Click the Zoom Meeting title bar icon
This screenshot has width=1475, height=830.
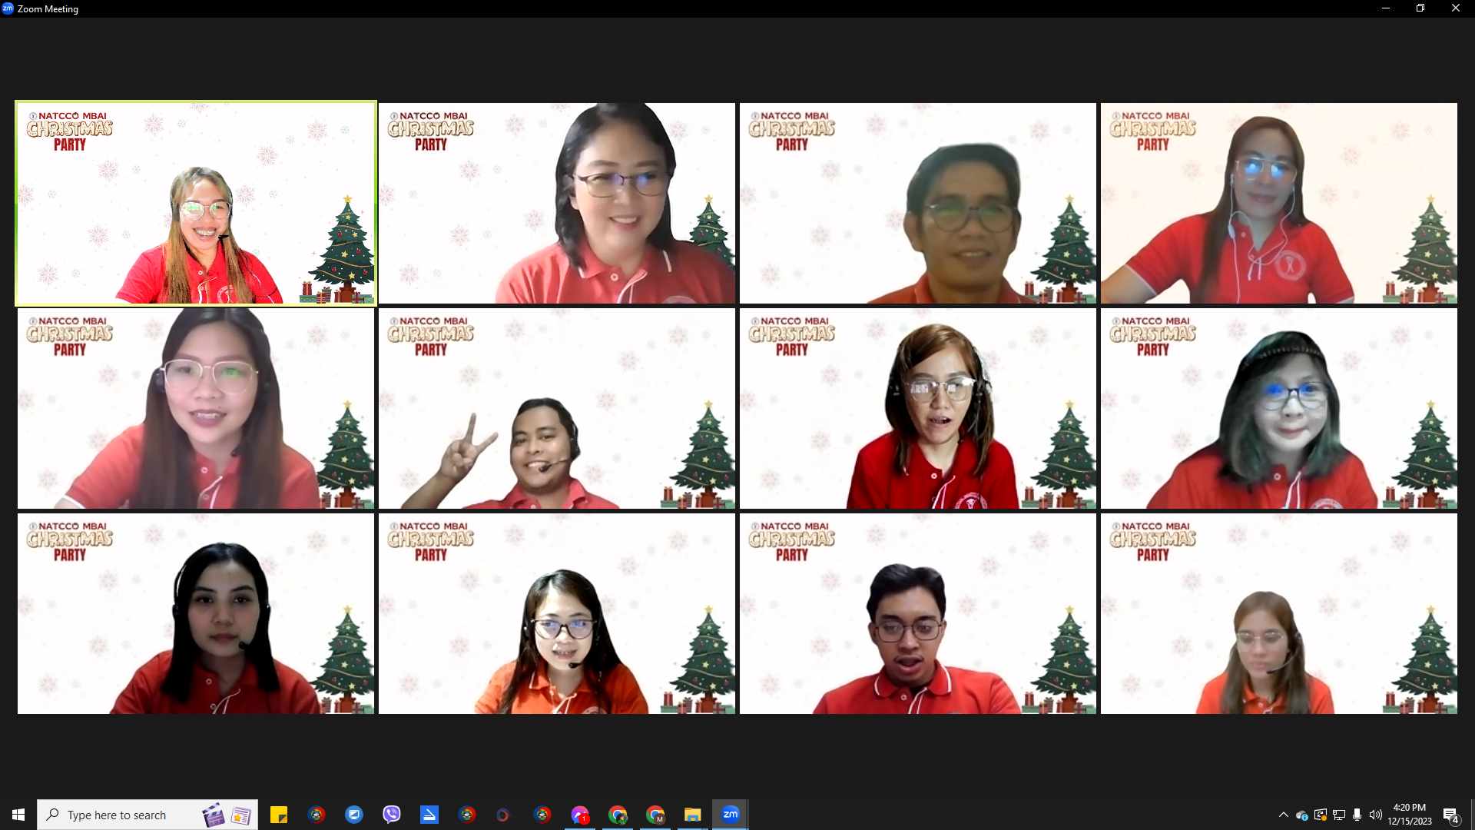click(8, 8)
